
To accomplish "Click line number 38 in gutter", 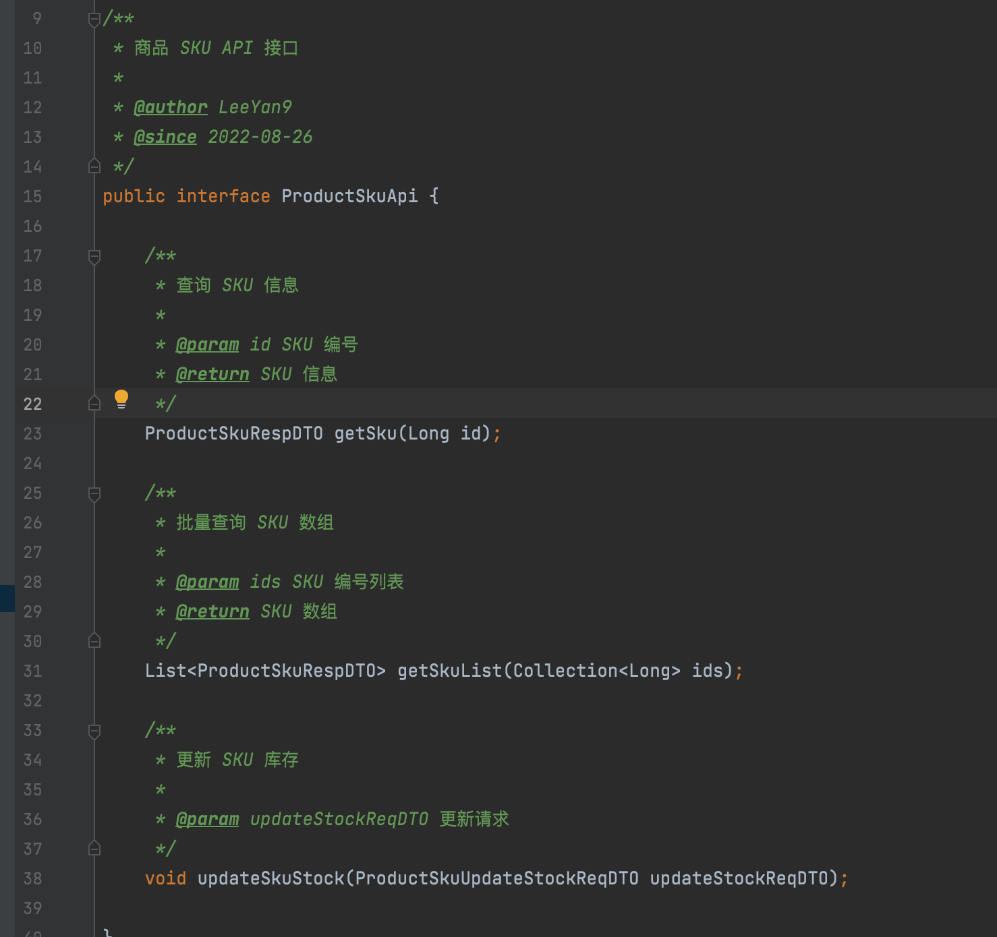I will [32, 878].
